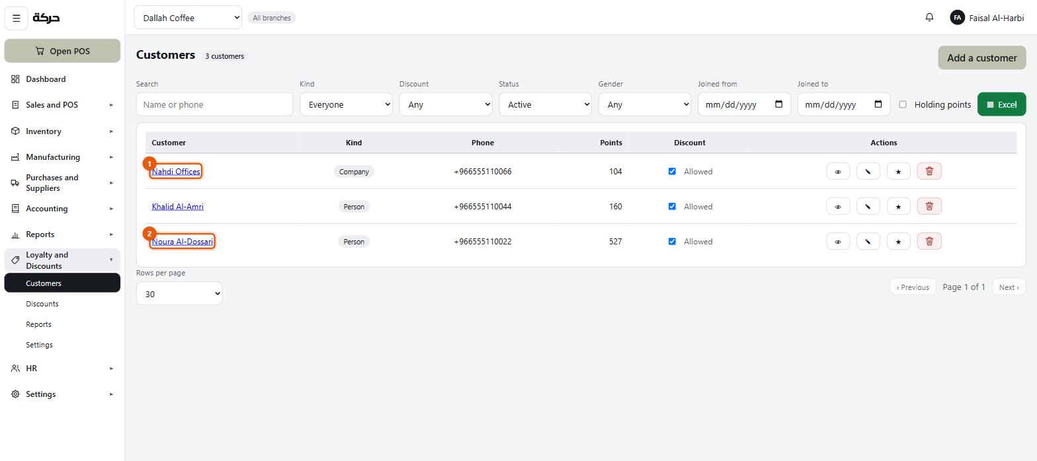The height and width of the screenshot is (461, 1037).
Task: Click the Loyalty tag icon
Action: [15, 260]
